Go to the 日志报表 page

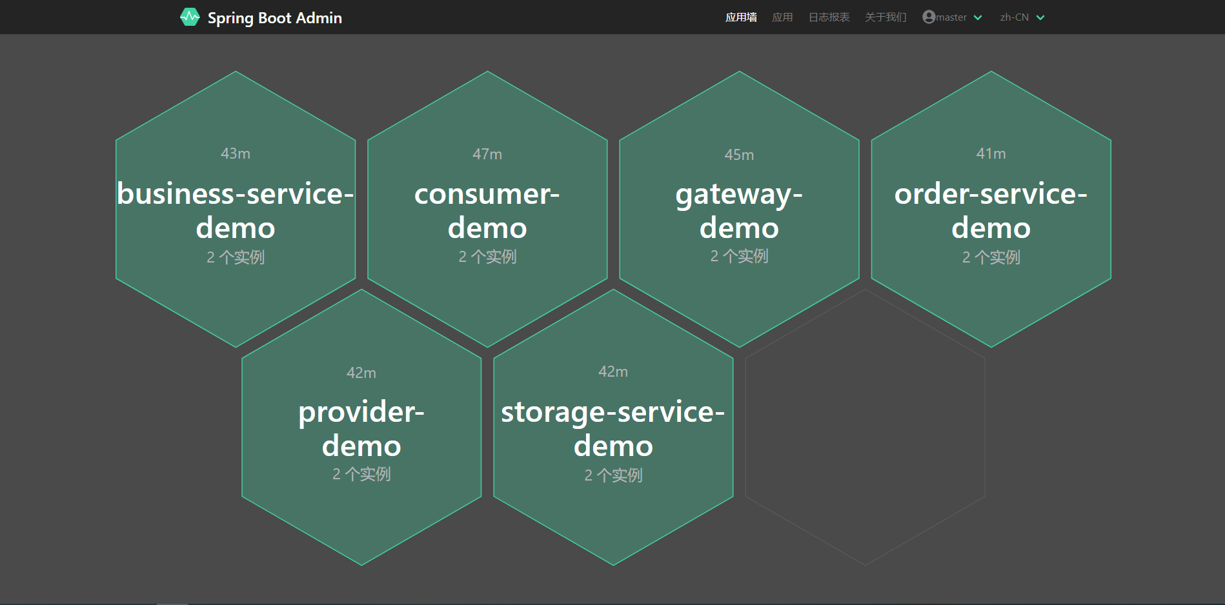point(829,17)
